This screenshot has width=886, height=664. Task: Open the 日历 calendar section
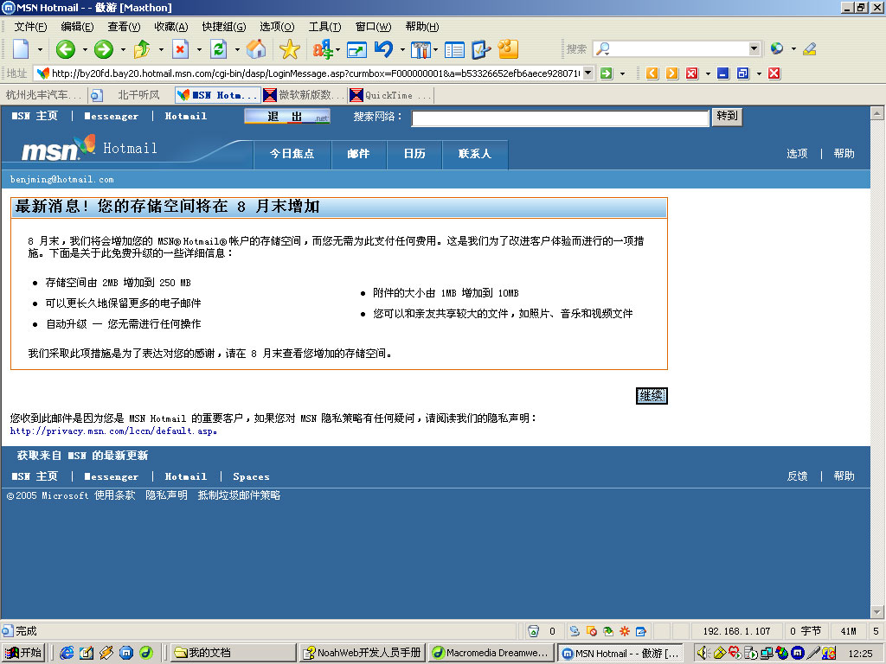pyautogui.click(x=414, y=154)
